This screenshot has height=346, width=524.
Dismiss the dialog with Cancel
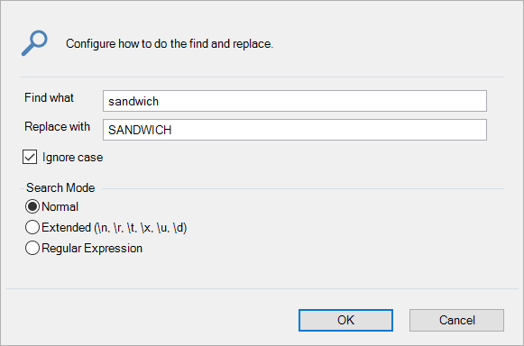point(456,320)
